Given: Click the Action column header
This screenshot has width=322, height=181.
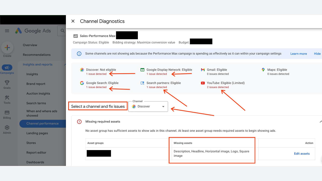Looking at the screenshot, I should pyautogui.click(x=309, y=143).
